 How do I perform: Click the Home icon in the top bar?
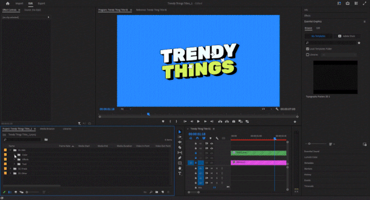point(8,3)
